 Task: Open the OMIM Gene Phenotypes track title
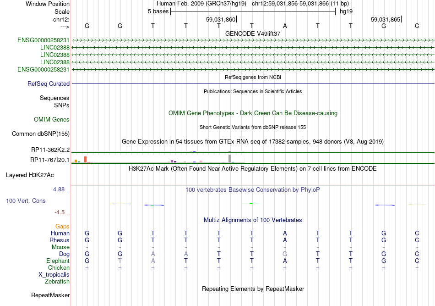(253, 113)
